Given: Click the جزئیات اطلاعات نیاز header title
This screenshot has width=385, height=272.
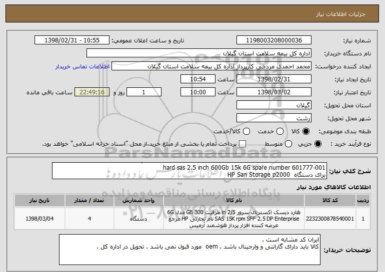Looking at the screenshot, I should pyautogui.click(x=340, y=14).
